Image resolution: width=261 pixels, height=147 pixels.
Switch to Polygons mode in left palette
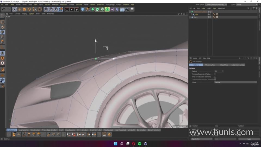(x=2, y=42)
